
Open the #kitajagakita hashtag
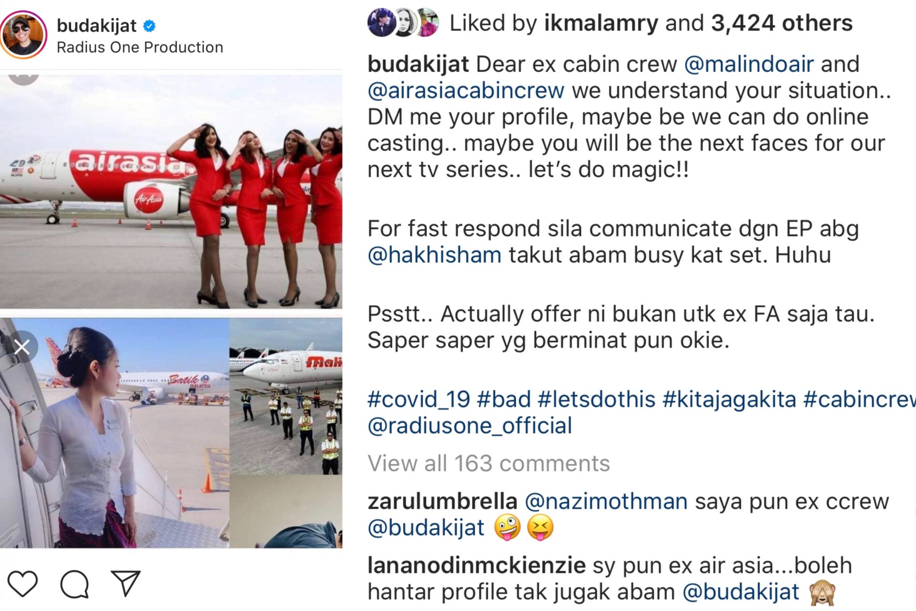tap(729, 399)
